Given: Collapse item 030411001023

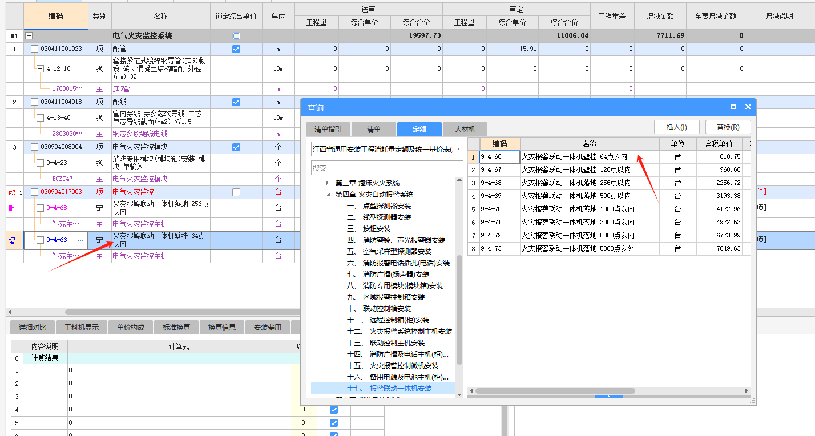Looking at the screenshot, I should [34, 49].
